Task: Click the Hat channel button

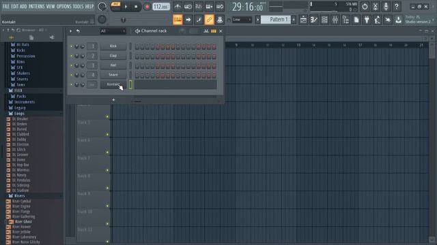Action: pyautogui.click(x=113, y=65)
